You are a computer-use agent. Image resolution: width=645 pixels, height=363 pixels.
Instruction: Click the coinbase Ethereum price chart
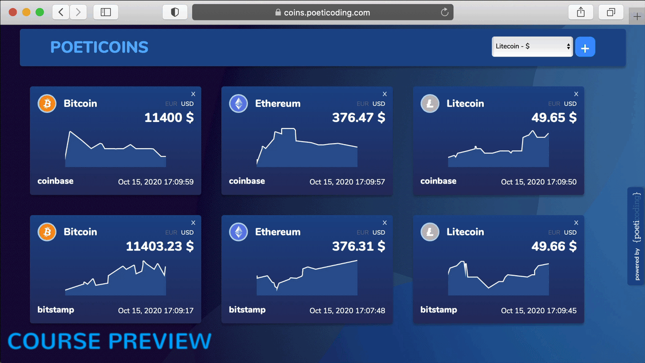(x=307, y=148)
